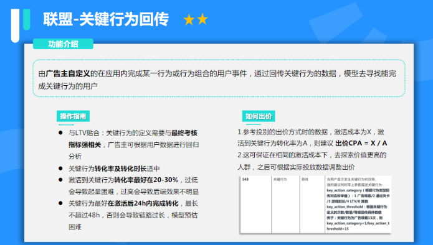Click the formula 出价CPA = X / A
The height and width of the screenshot is (245, 433).
(361, 143)
